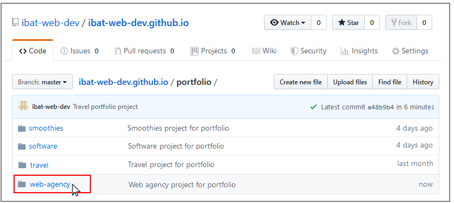The width and height of the screenshot is (454, 203).
Task: Click the Wiki tab book icon
Action: 256,51
